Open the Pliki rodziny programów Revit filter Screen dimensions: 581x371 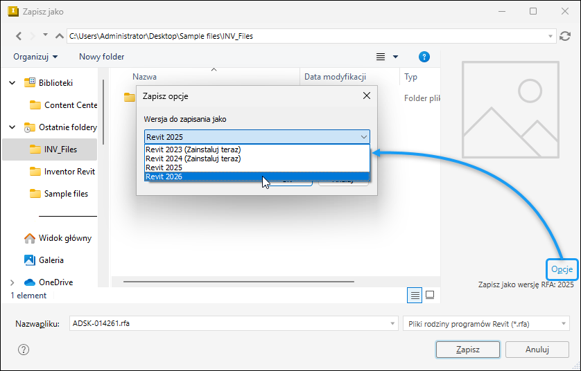pos(486,324)
